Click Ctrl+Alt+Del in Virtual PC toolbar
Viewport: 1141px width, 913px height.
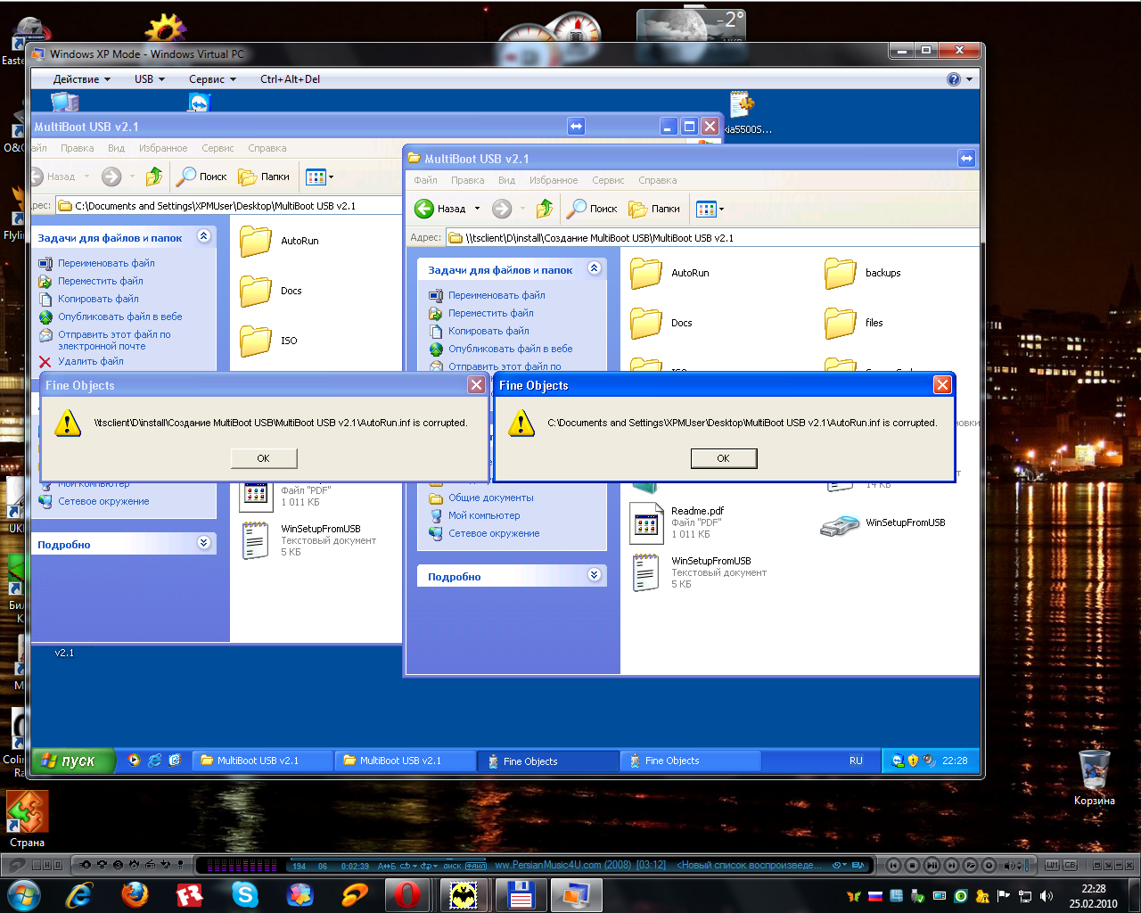click(x=290, y=79)
